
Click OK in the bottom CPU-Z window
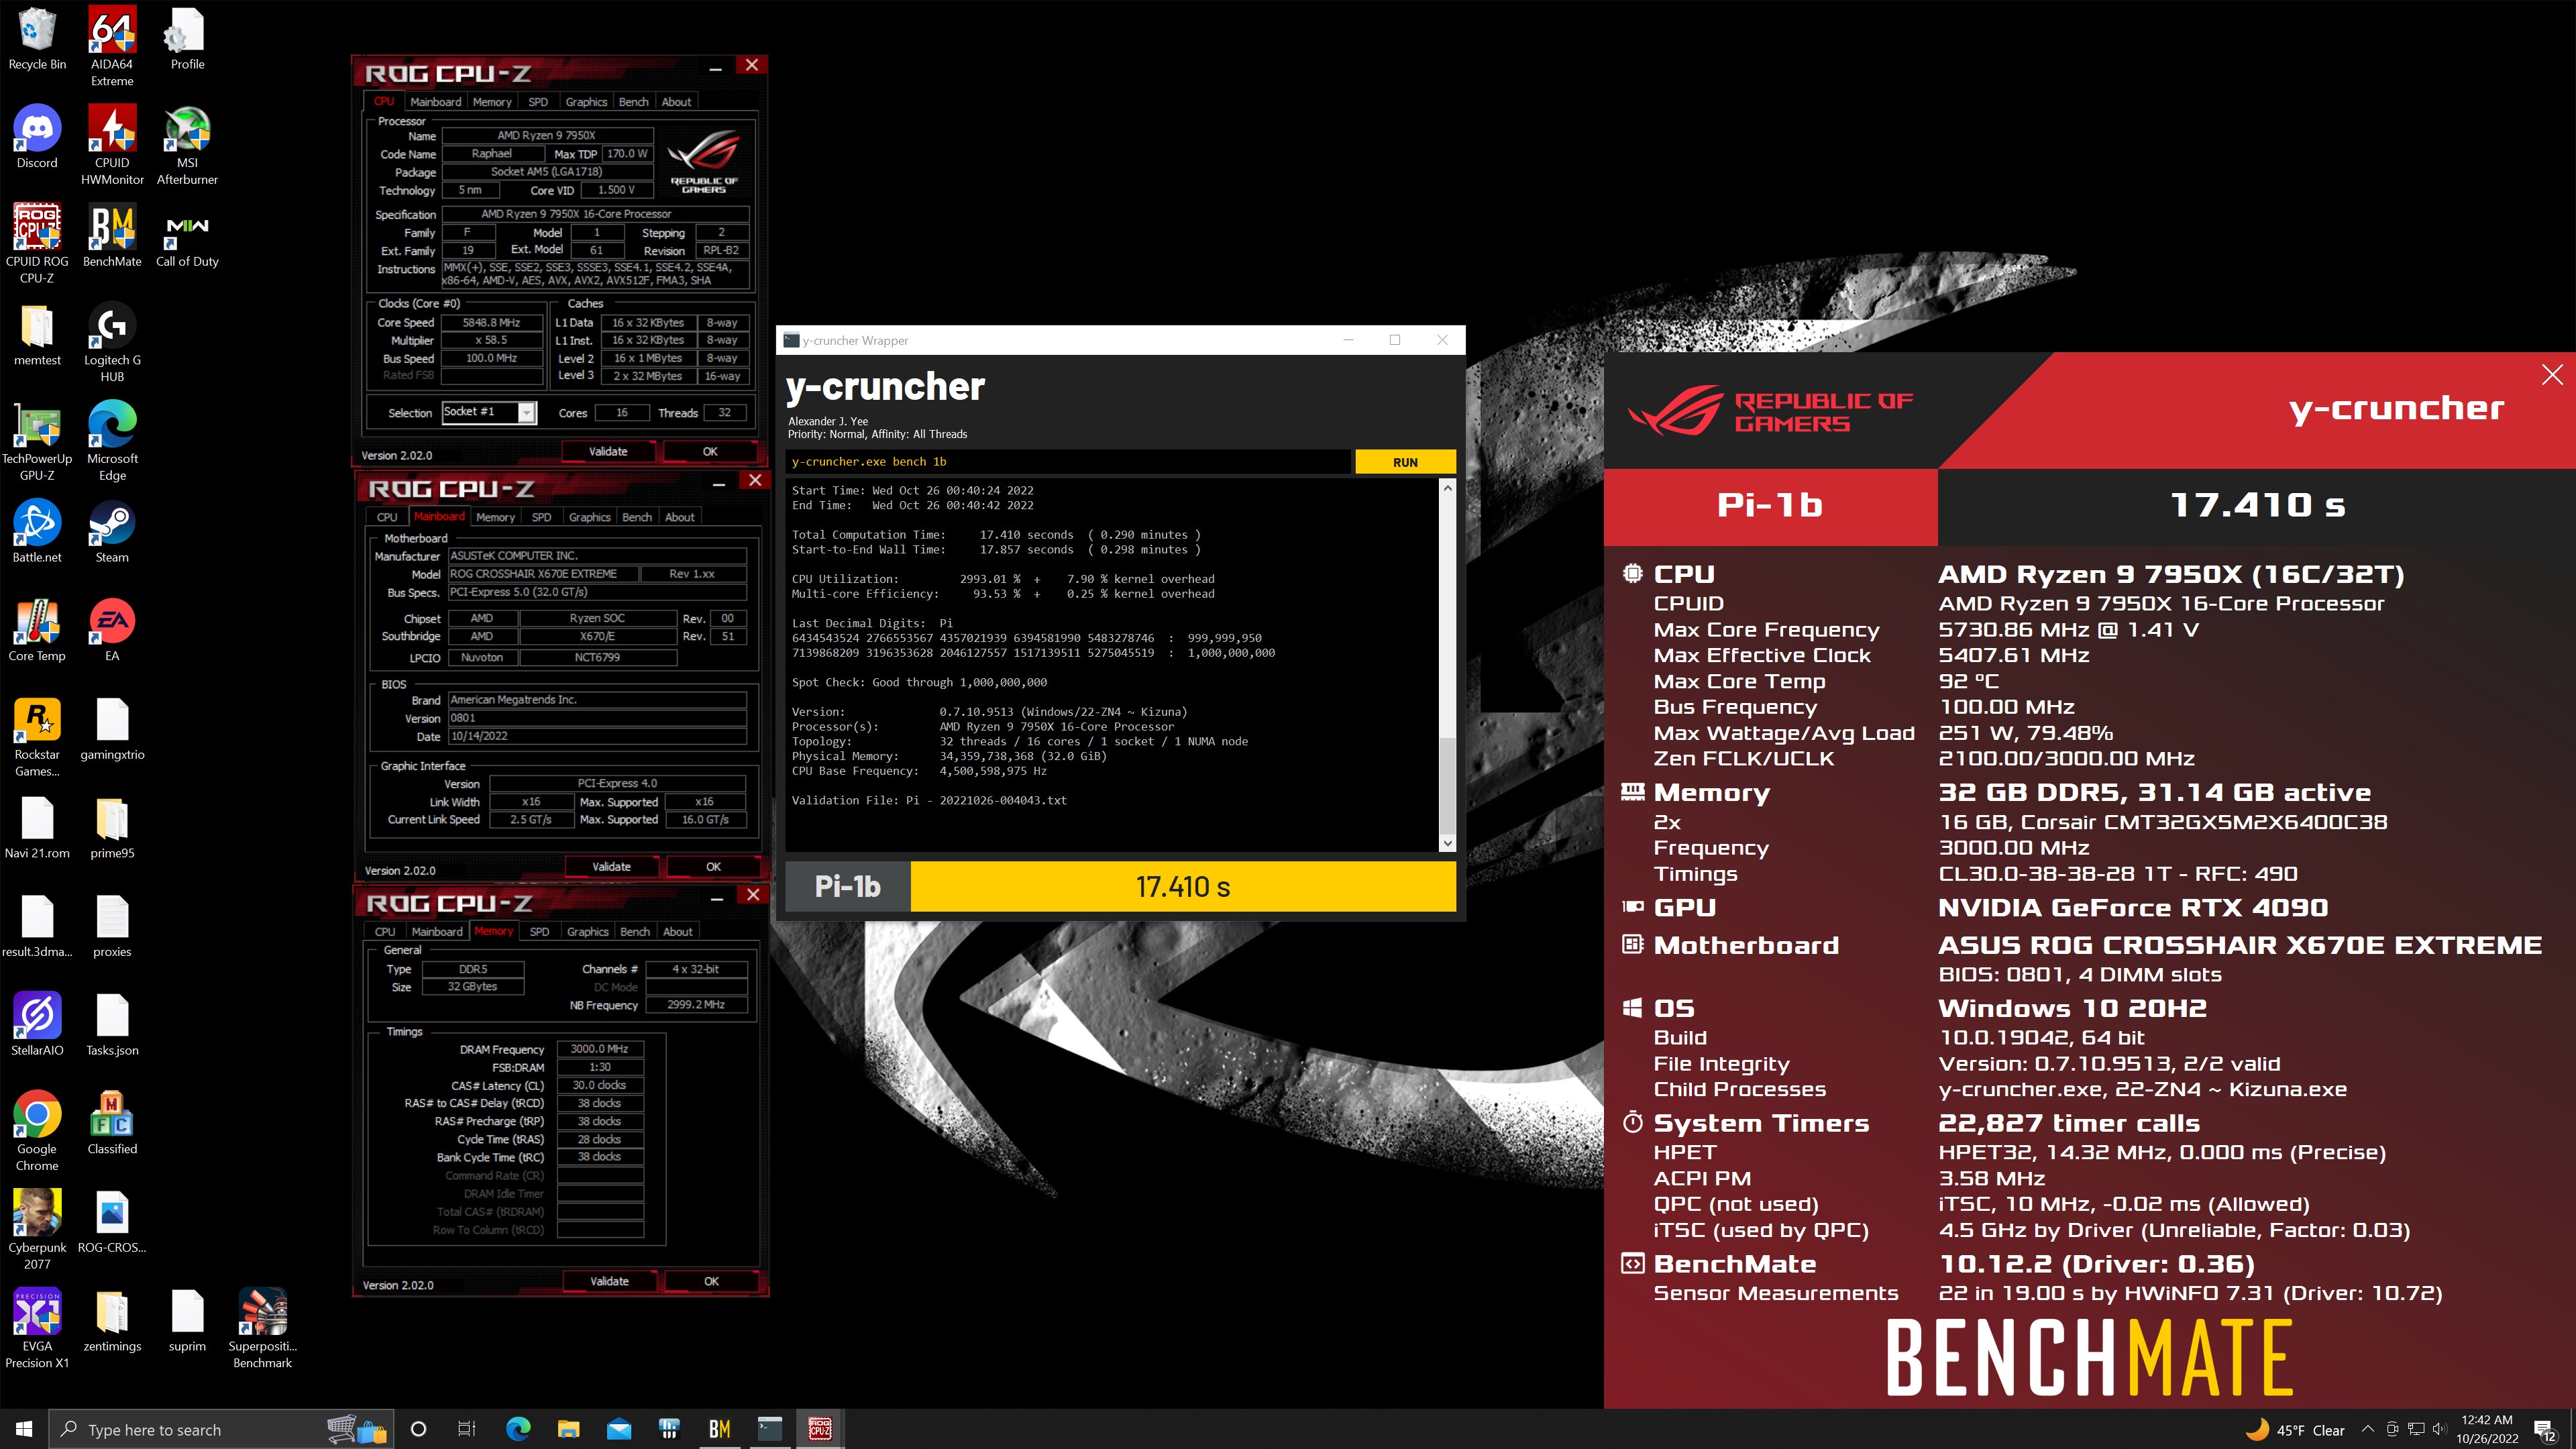(x=711, y=1282)
